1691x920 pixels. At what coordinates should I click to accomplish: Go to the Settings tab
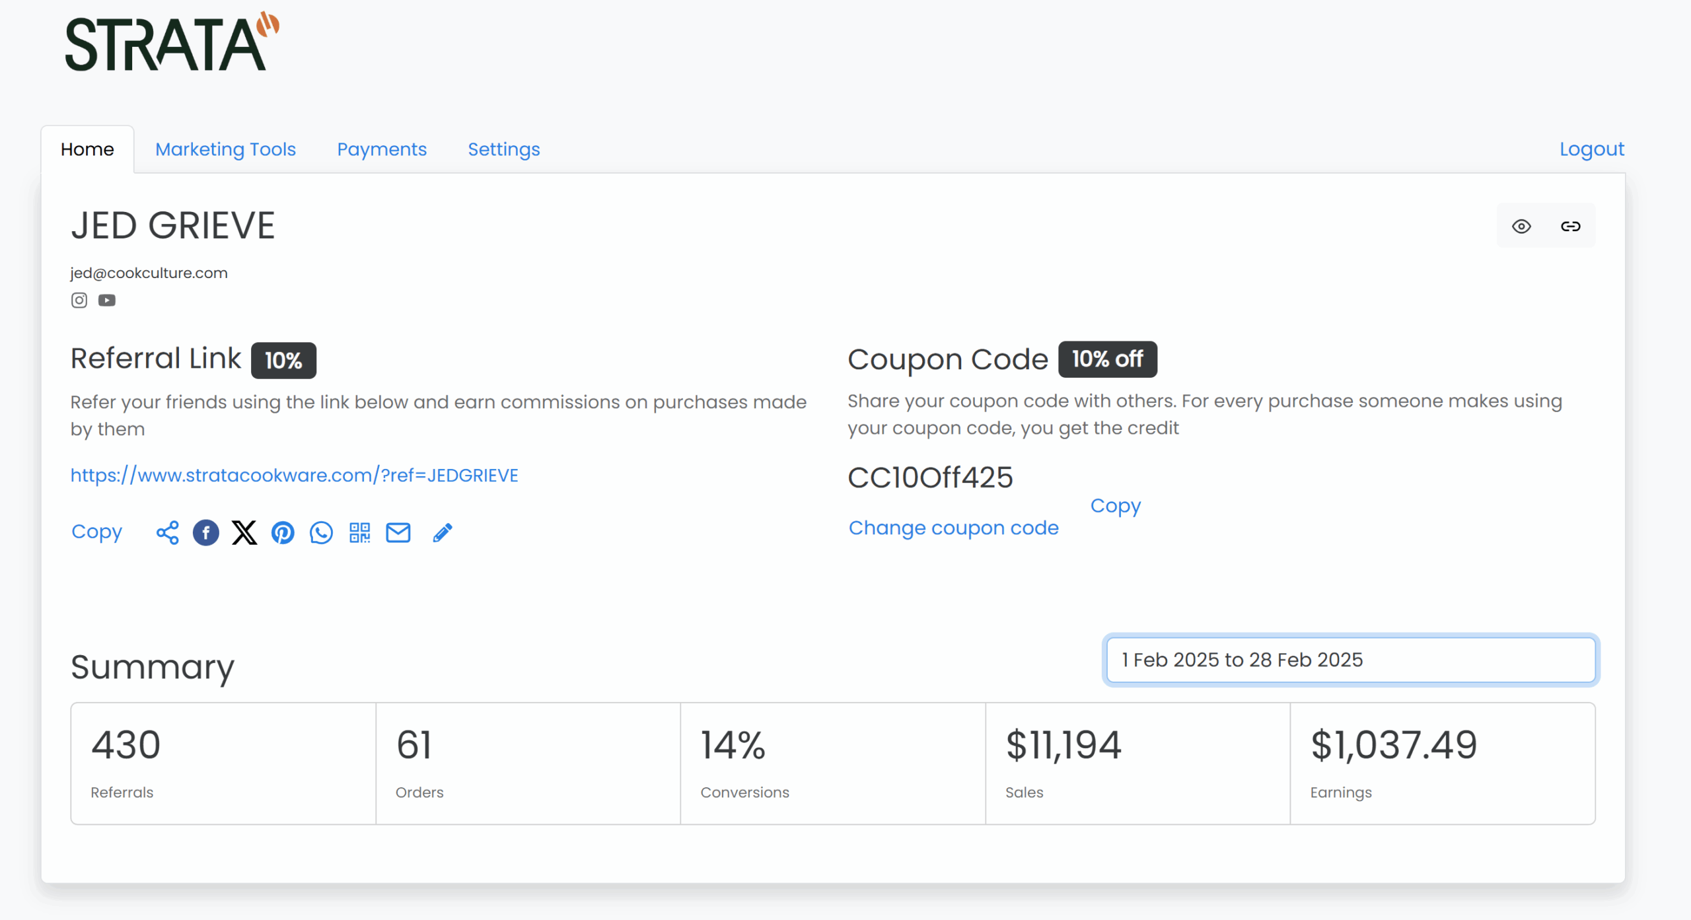[504, 149]
